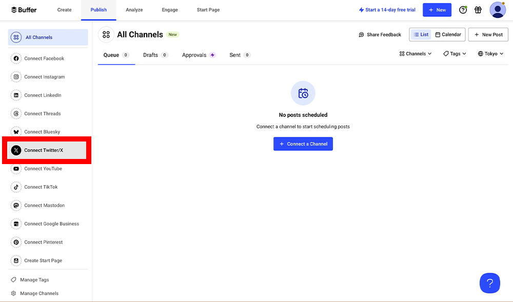This screenshot has height=302, width=513.
Task: Click the YouTube icon in sidebar
Action: [x=16, y=169]
